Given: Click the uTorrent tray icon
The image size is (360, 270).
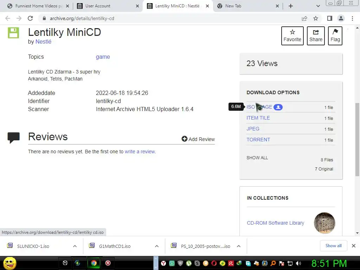Looking at the screenshot, I should click(x=189, y=263).
